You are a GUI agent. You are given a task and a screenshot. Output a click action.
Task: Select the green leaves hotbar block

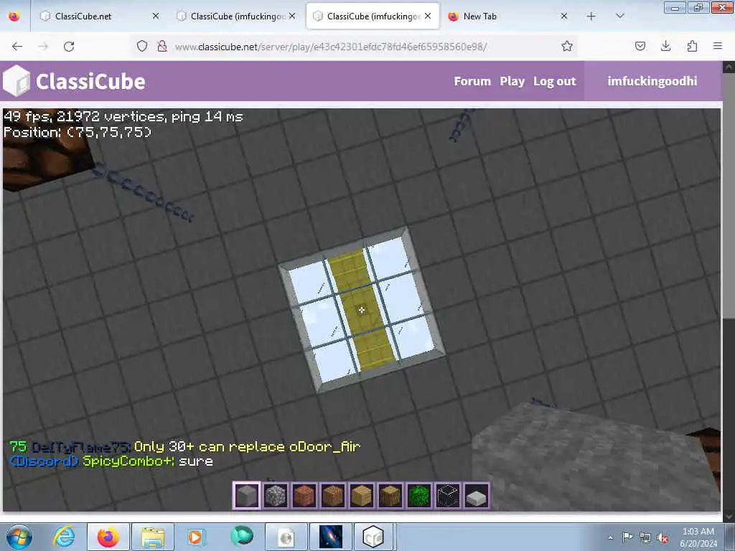click(x=418, y=495)
